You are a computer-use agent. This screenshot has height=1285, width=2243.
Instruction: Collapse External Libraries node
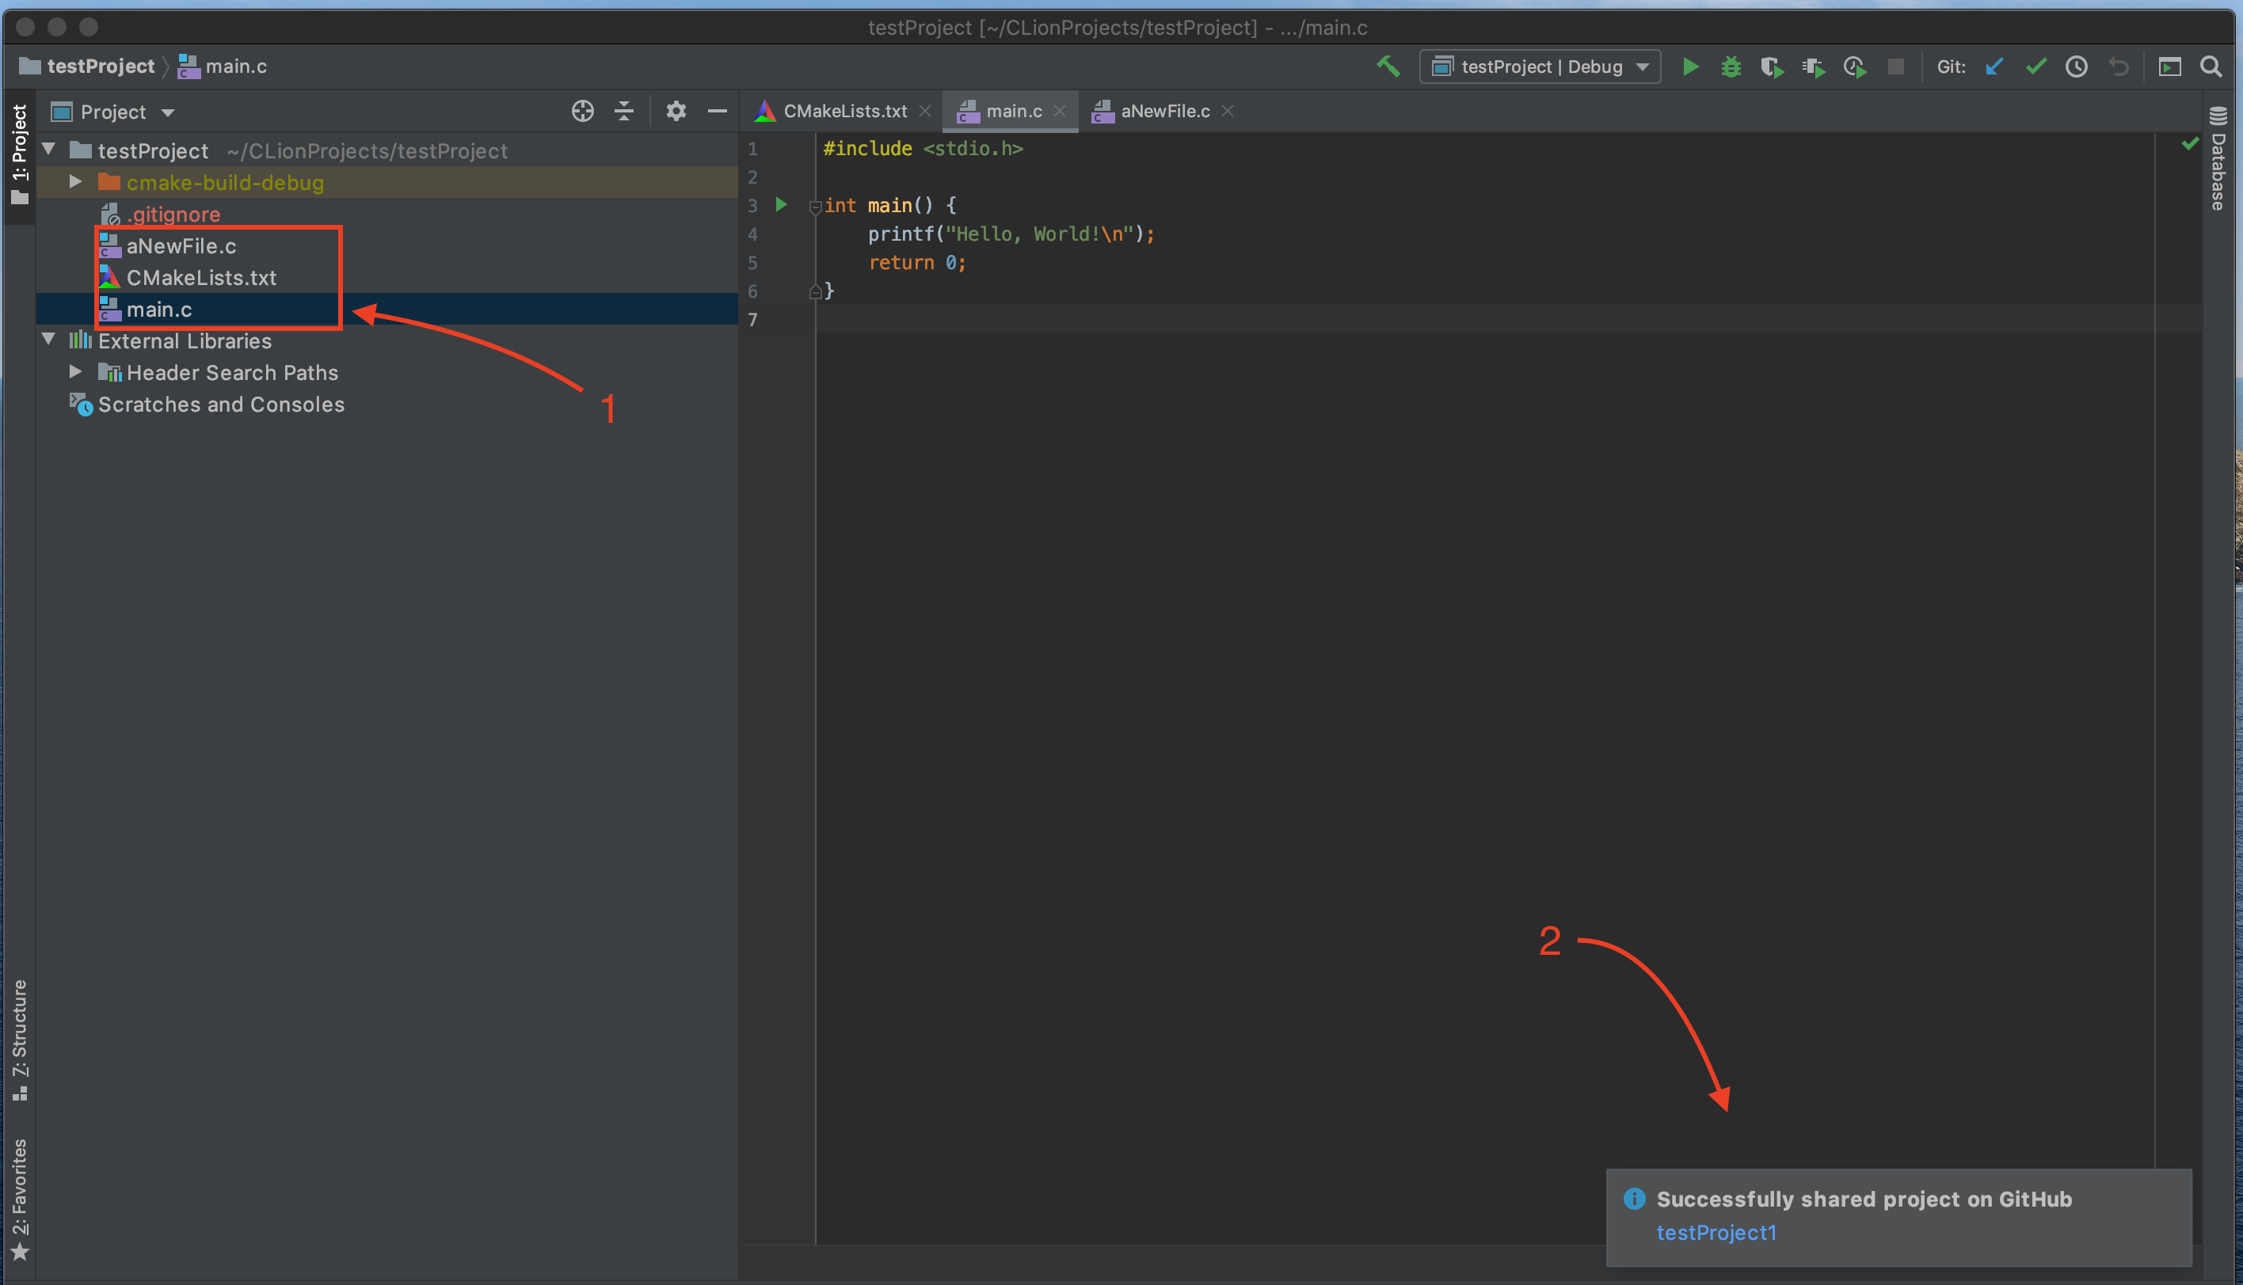pyautogui.click(x=49, y=340)
